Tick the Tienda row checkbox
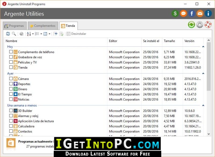 (x=11, y=67)
